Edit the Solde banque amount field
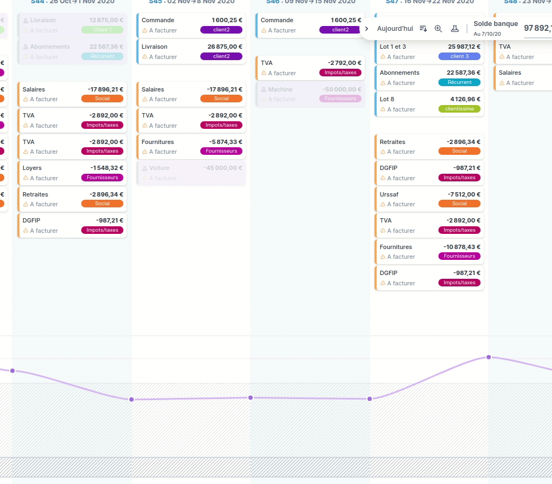The width and height of the screenshot is (552, 484). click(537, 28)
